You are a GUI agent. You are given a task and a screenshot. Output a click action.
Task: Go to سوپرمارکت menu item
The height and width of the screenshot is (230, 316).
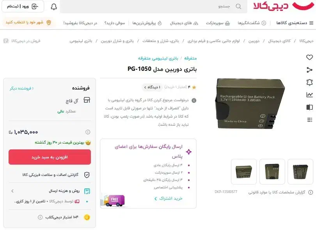[x=218, y=23]
